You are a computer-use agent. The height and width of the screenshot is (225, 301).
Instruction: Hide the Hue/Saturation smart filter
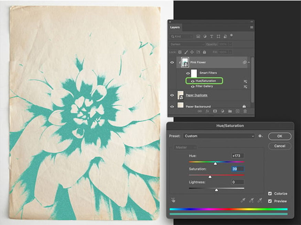(193, 81)
